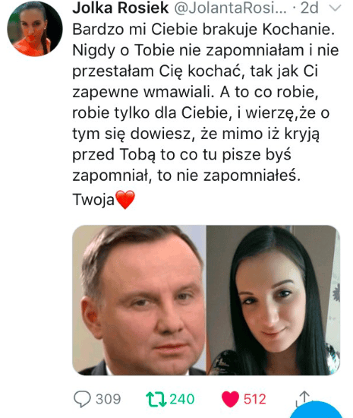The width and height of the screenshot is (353, 418).
Task: Click the 240 retweets count
Action: pos(182,399)
